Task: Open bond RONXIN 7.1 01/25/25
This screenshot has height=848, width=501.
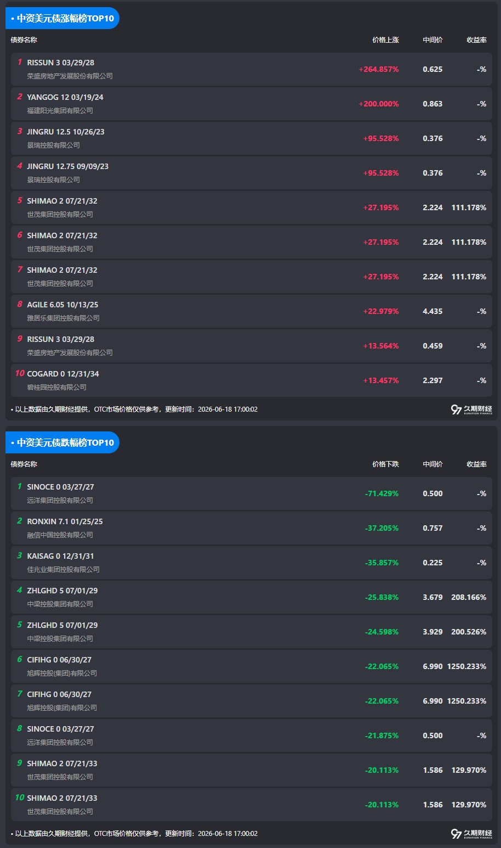Action: (x=65, y=521)
